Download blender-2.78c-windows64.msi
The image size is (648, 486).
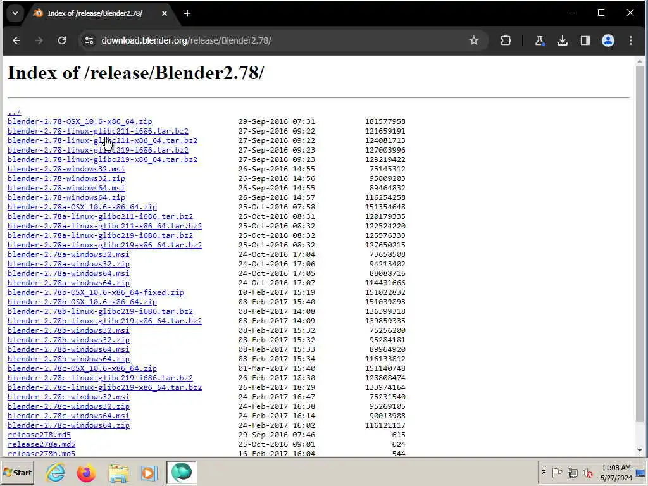(x=68, y=416)
